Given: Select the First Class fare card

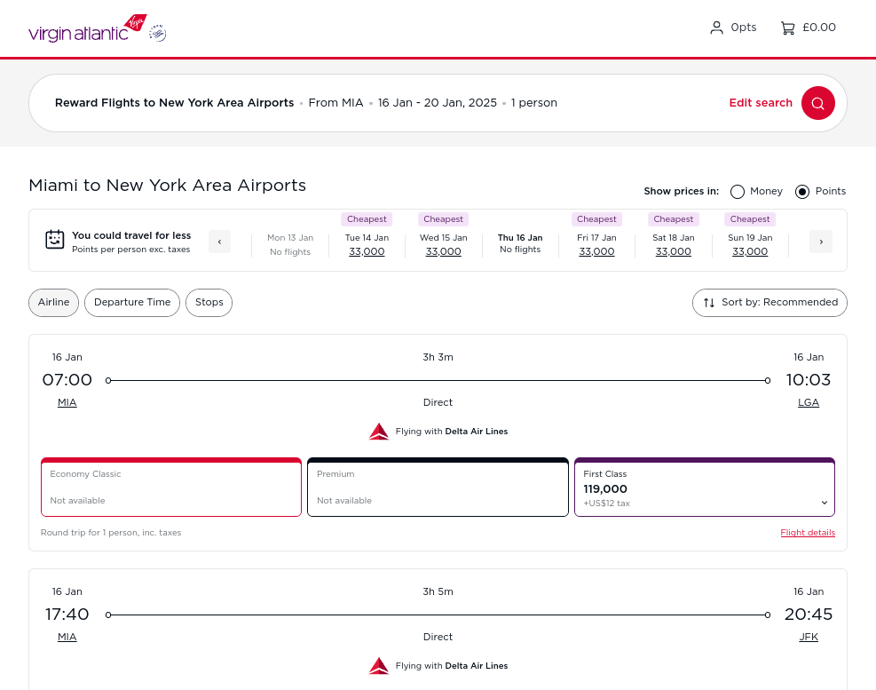Looking at the screenshot, I should [x=705, y=487].
